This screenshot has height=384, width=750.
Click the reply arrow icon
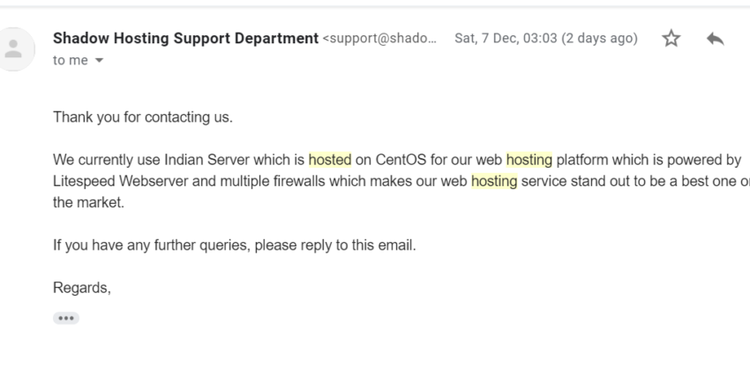(715, 38)
